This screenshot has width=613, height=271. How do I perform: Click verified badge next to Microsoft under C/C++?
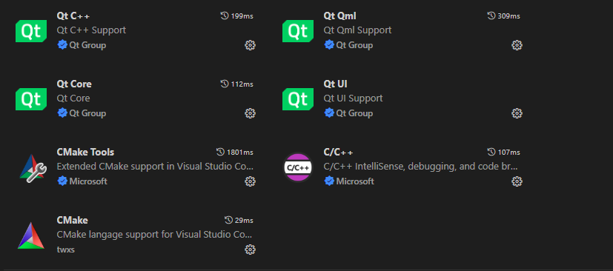[x=329, y=181]
